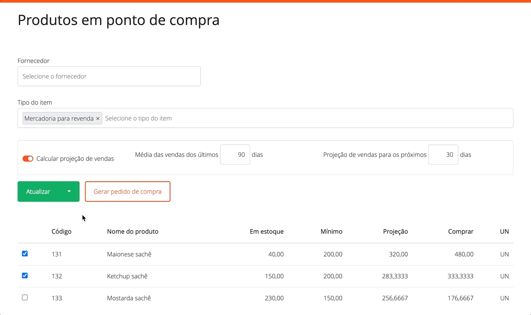Select the Maionese sachê product name
The width and height of the screenshot is (531, 315).
click(x=129, y=254)
